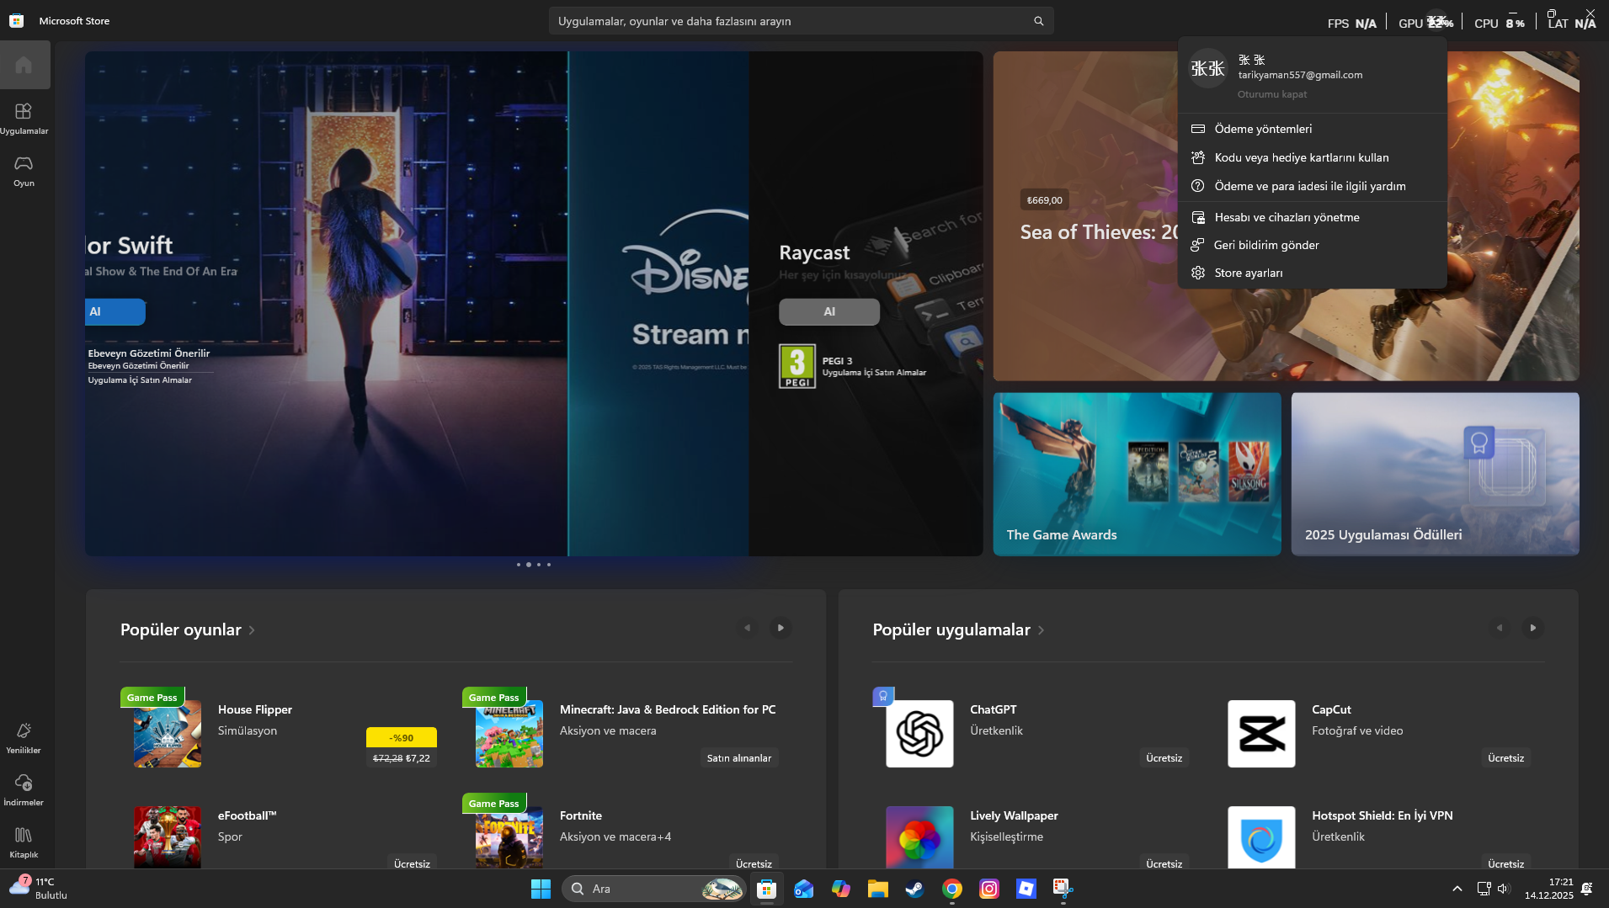Click the PEGI 3 rating badge
The width and height of the screenshot is (1609, 908).
tap(797, 366)
